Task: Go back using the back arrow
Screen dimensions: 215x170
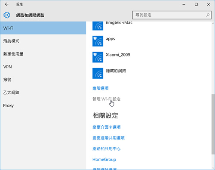Action: (x=6, y=4)
